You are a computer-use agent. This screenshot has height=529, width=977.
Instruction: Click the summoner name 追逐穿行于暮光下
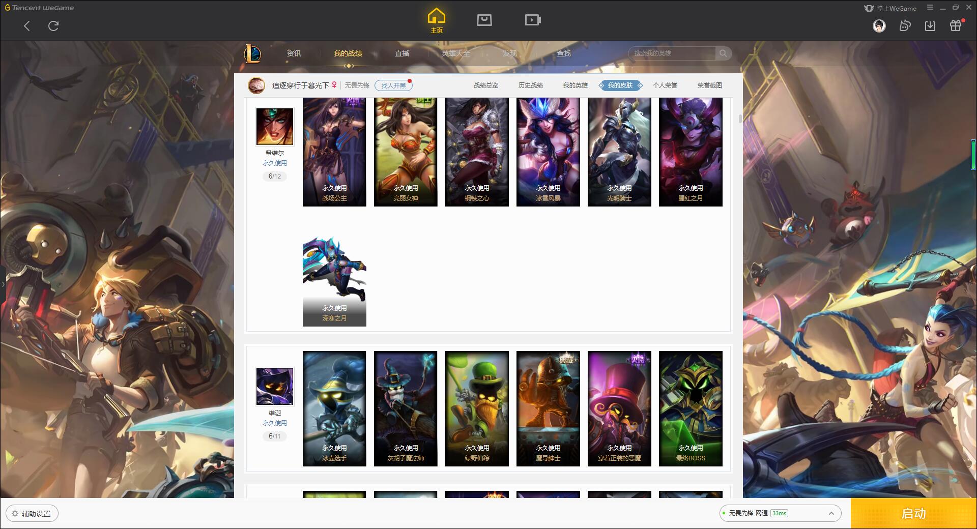(300, 85)
